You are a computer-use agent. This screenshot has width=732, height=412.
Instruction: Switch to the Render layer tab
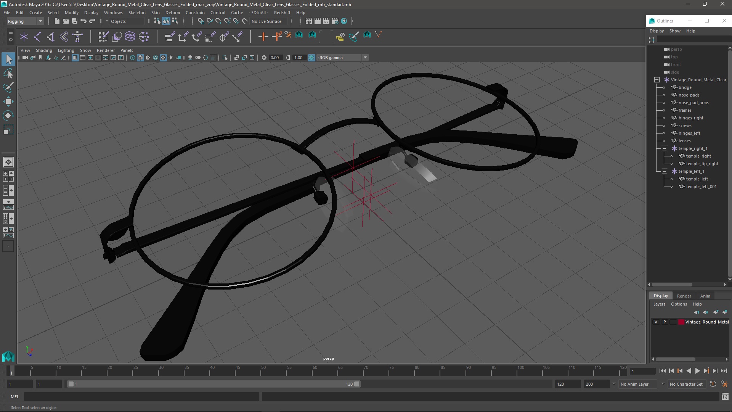684,296
